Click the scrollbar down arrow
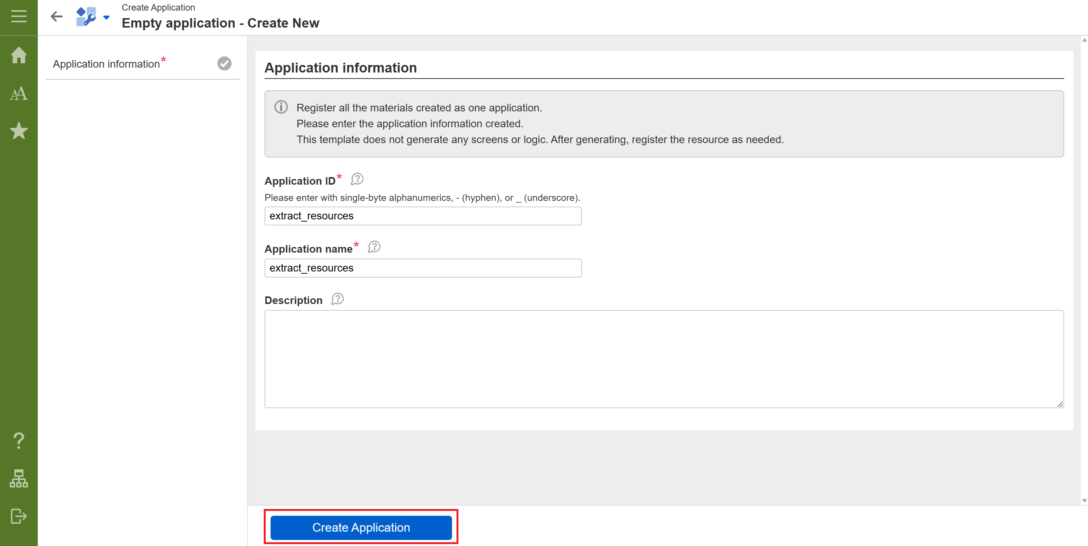Viewport: 1088px width, 546px height. [1084, 501]
